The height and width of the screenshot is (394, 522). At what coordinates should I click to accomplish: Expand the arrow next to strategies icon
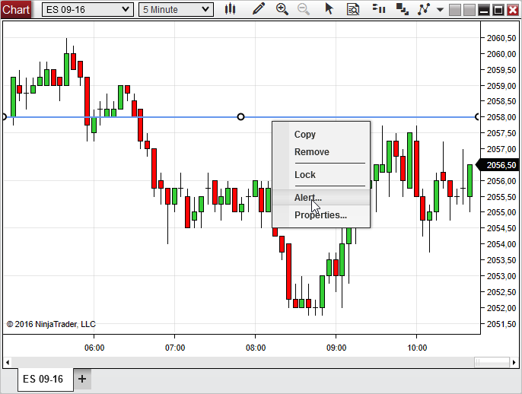tap(440, 10)
